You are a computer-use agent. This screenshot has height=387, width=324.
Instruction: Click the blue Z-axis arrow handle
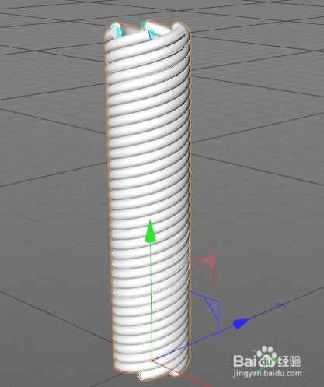tap(241, 323)
